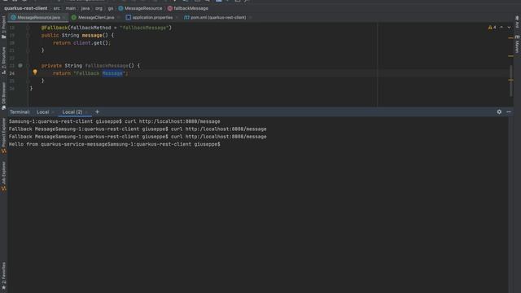Viewport: 521px width, 293px height.
Task: Click quarkus-rest-client in the breadcrumb bar
Action: pos(25,8)
